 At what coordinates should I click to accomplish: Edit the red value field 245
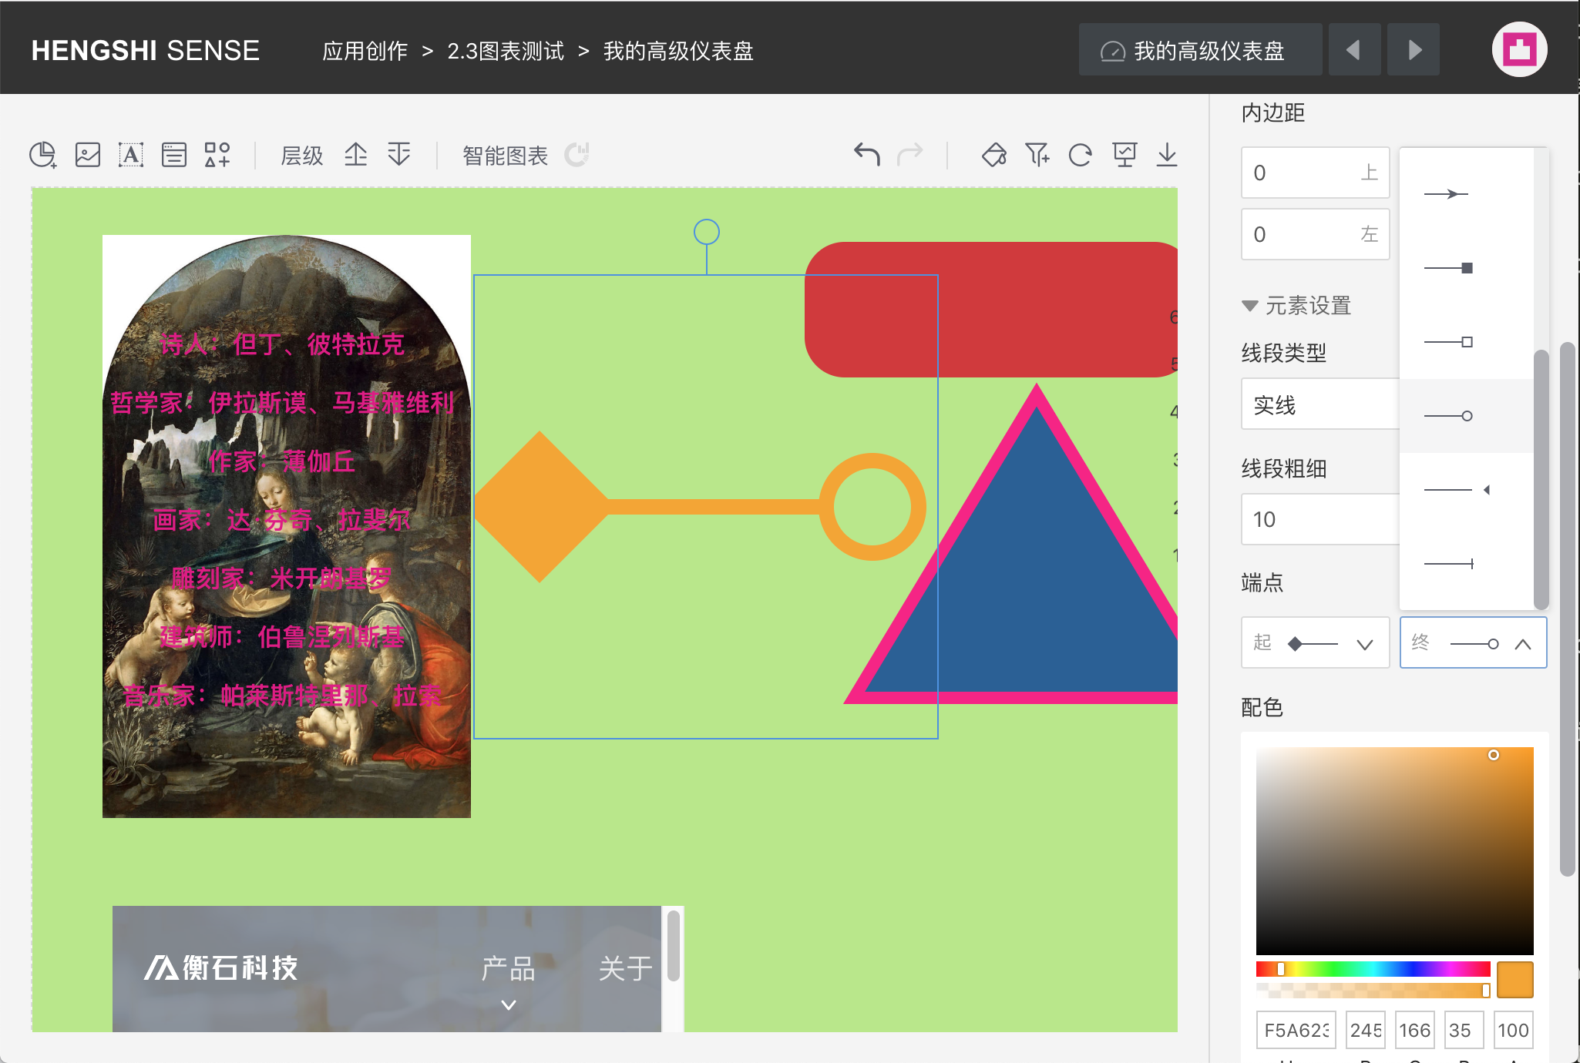tap(1365, 1030)
